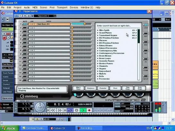Open the MIDI page in Hypersonic
175x131 pixels.
coord(146,42)
